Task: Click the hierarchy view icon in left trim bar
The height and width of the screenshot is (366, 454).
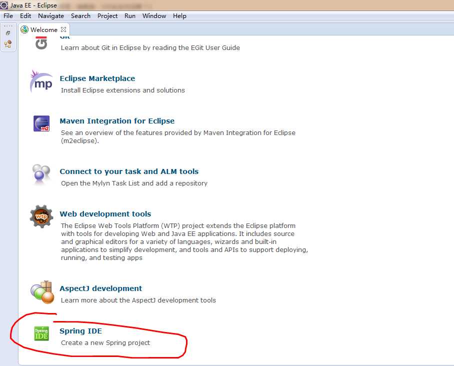Action: click(x=8, y=44)
